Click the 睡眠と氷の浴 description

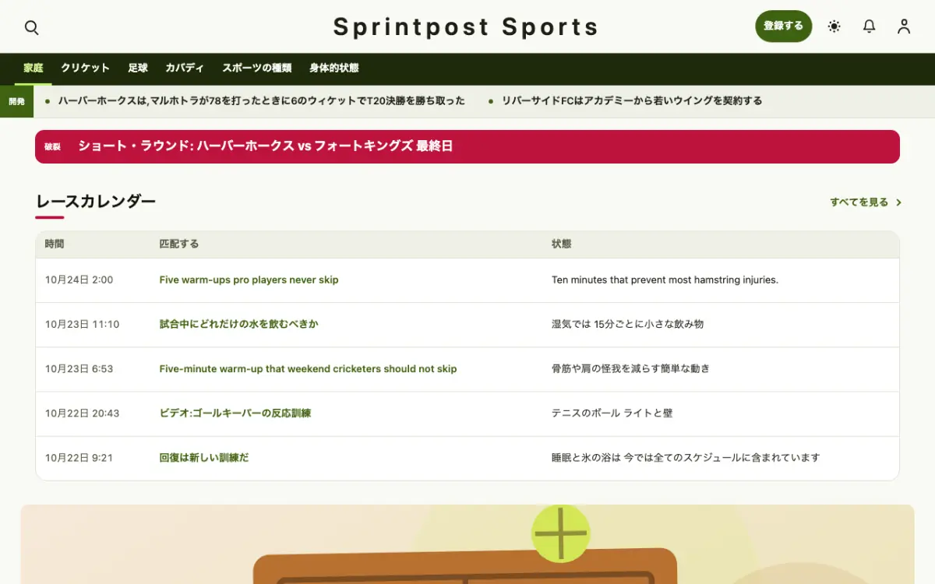pyautogui.click(x=686, y=458)
